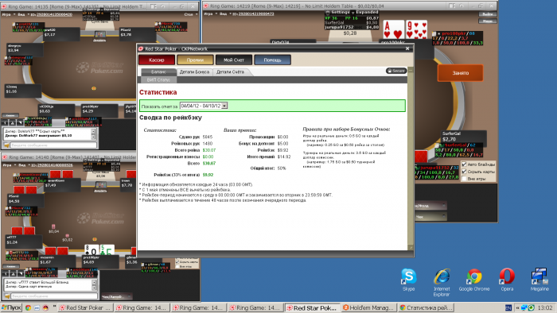Open Google Chrome desktop shortcut
This screenshot has height=313, width=557.
(474, 280)
